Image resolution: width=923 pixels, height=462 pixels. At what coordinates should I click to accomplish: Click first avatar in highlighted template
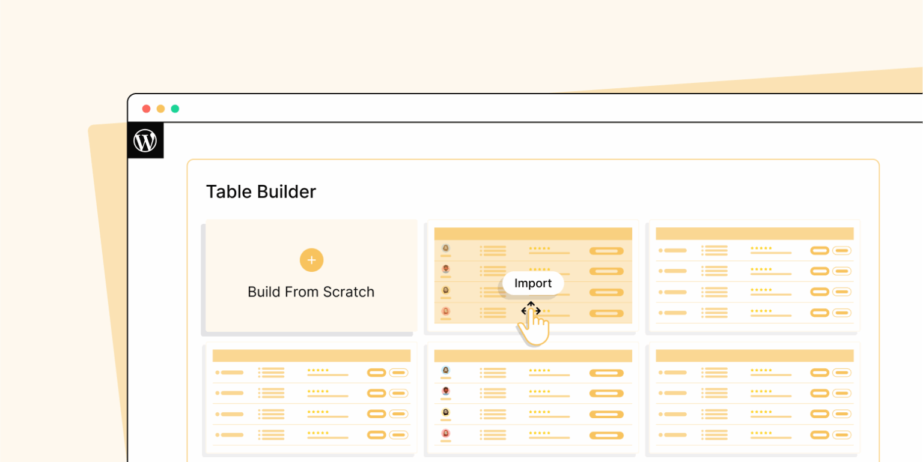(446, 248)
